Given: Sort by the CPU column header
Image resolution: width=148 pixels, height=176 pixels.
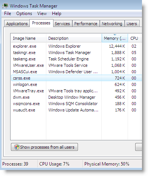Looking at the screenshot, I should pyautogui.click(x=134, y=38).
